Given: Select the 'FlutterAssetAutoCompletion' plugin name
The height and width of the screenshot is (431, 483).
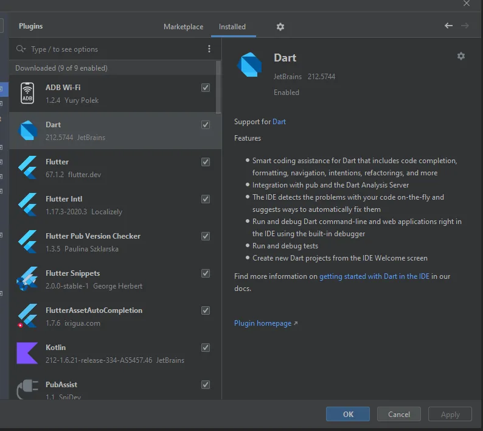Looking at the screenshot, I should click(94, 310).
